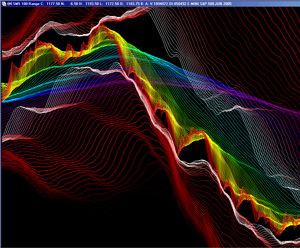The image size is (300, 248).
Task: Click the net change value -6.50
Action: coord(74,4)
